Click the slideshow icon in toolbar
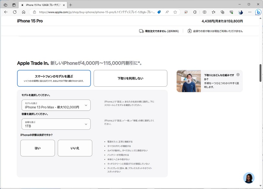 [186, 12]
